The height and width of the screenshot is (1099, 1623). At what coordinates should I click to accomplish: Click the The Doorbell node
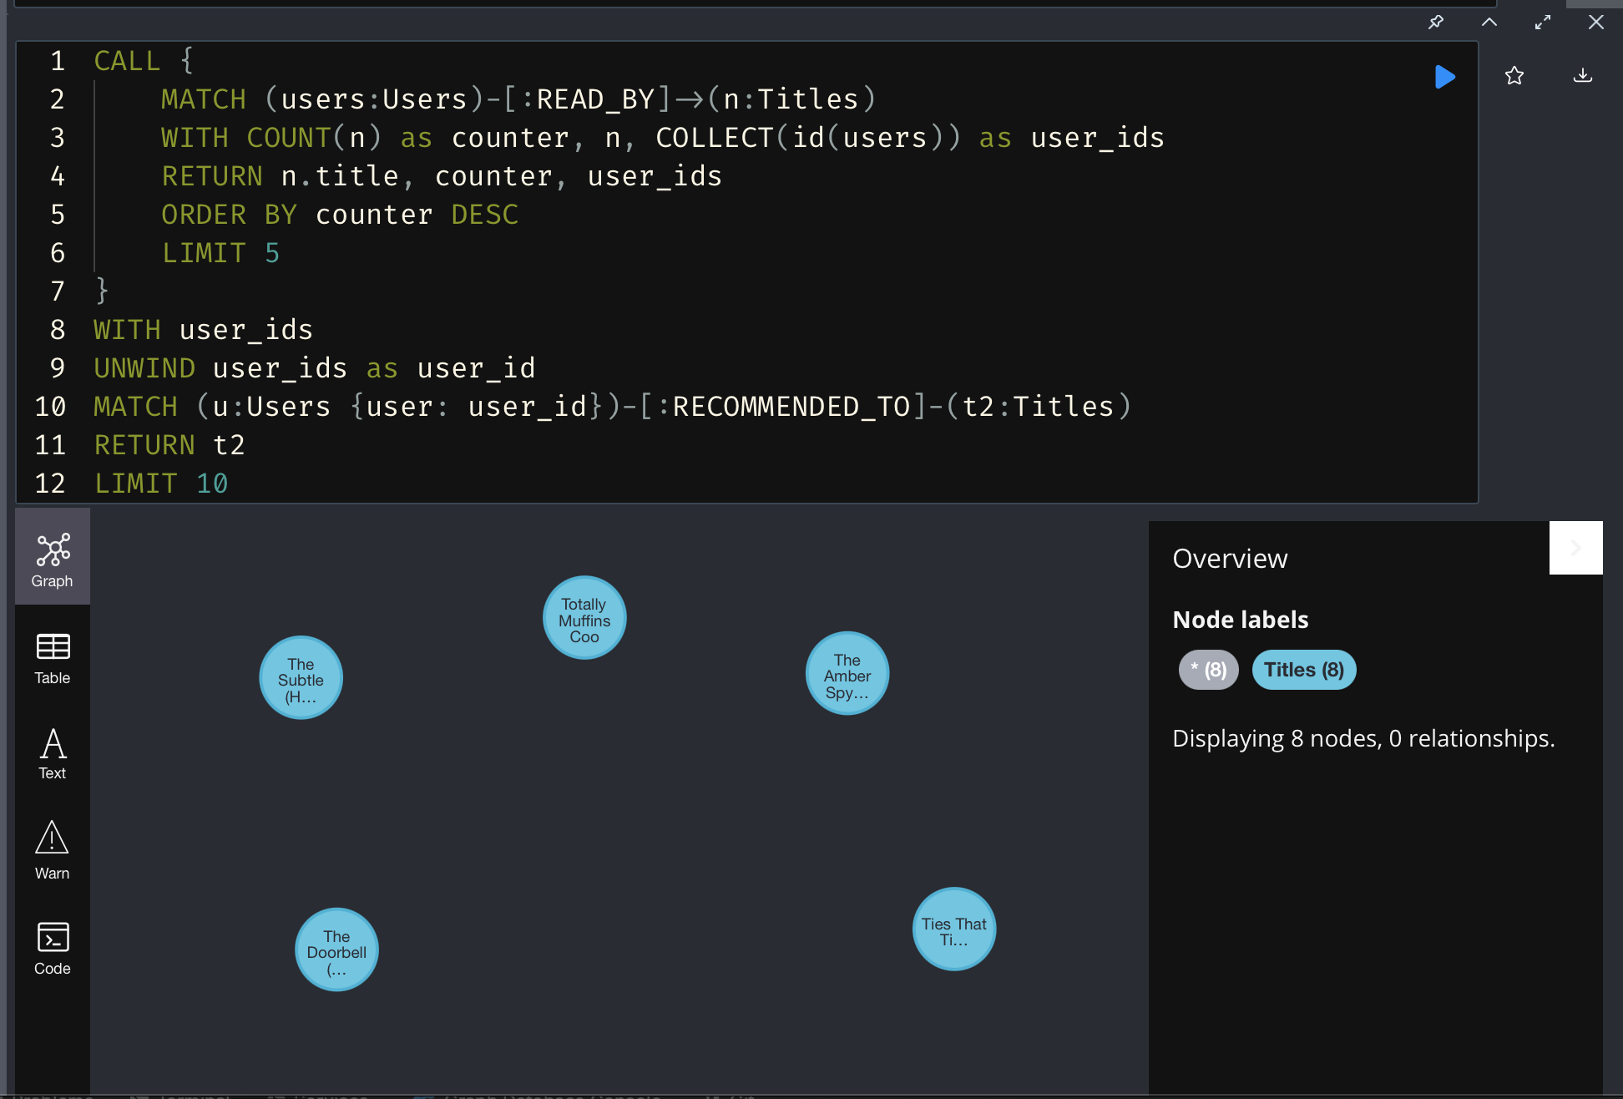click(x=336, y=950)
